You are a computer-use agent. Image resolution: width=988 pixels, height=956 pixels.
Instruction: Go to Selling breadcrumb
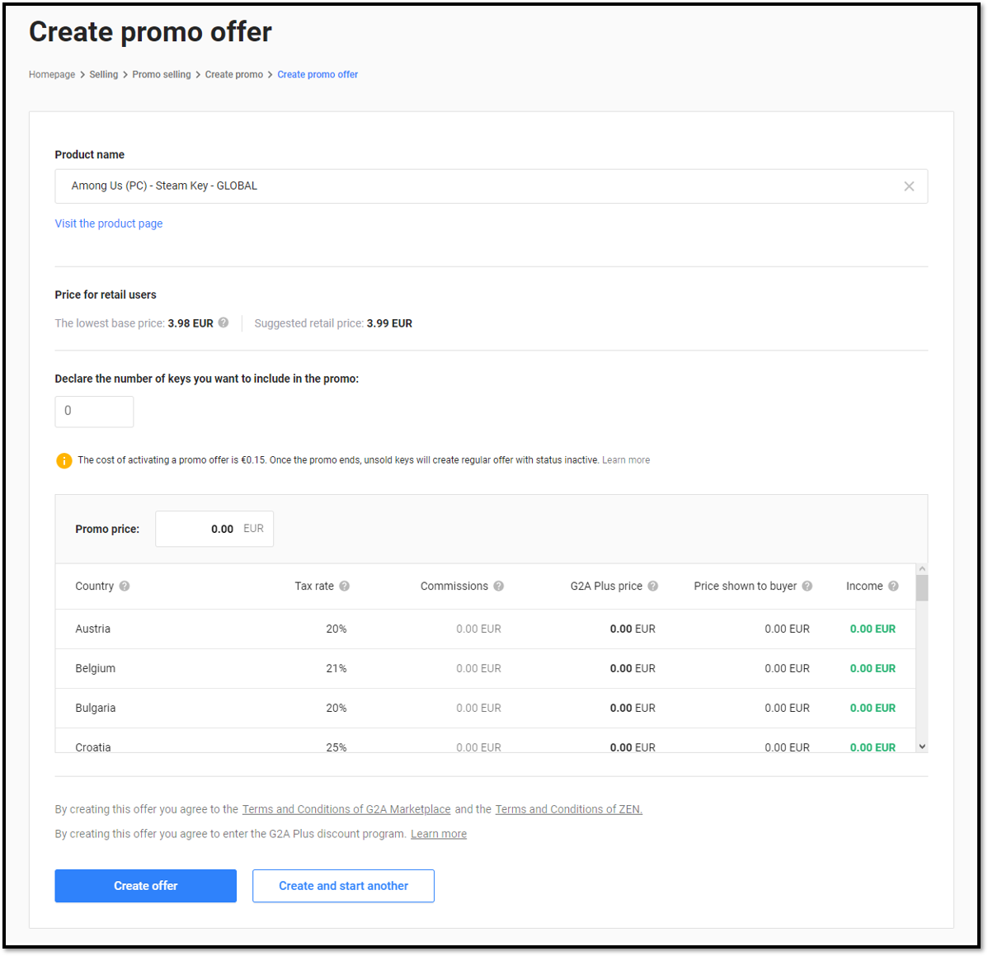point(104,74)
